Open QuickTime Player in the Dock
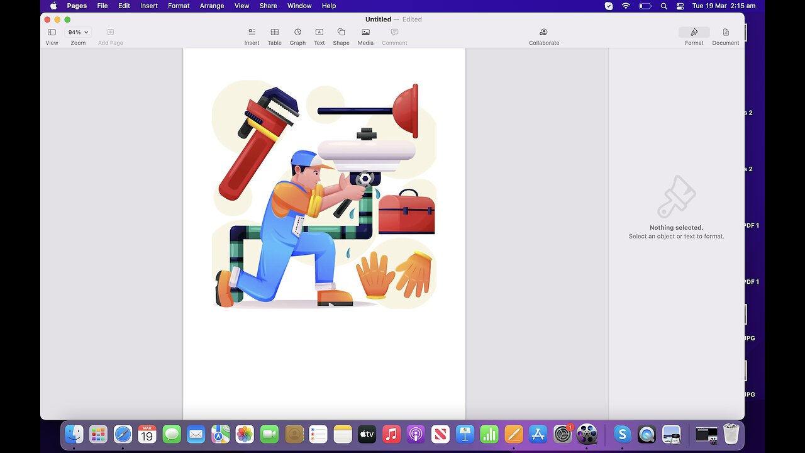Image resolution: width=805 pixels, height=453 pixels. tap(647, 434)
